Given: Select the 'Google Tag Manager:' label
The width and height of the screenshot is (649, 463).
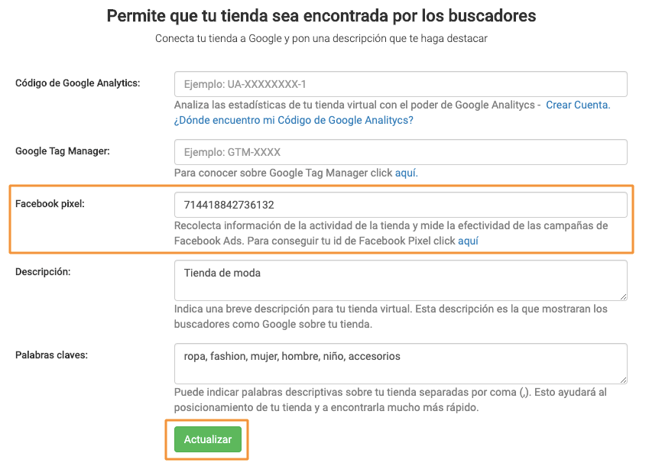Looking at the screenshot, I should tap(63, 151).
